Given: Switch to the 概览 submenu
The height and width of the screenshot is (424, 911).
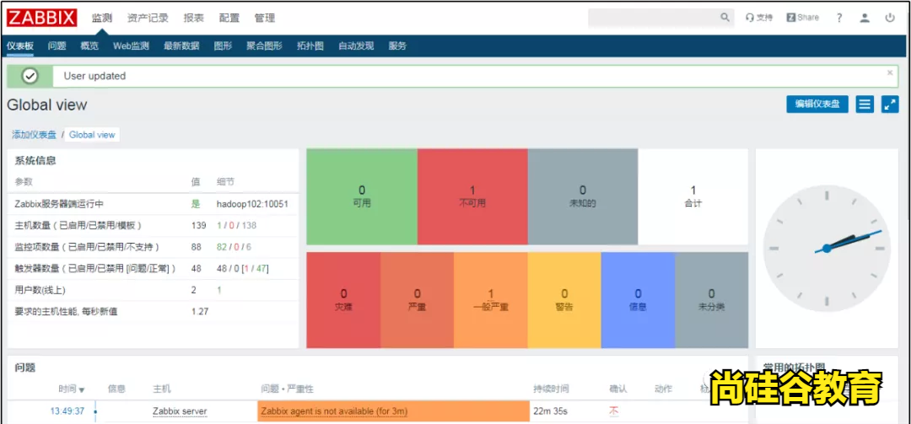Looking at the screenshot, I should [x=89, y=46].
